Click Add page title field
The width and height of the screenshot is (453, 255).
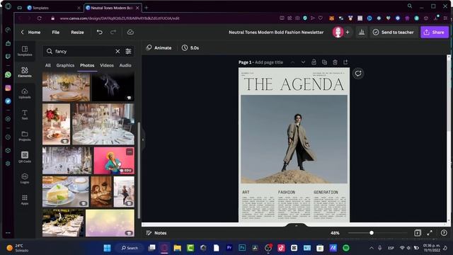269,62
